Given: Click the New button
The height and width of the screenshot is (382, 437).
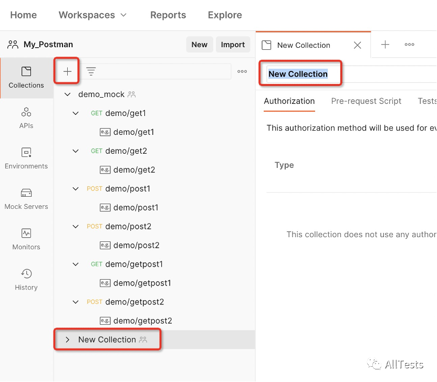Looking at the screenshot, I should tap(200, 45).
